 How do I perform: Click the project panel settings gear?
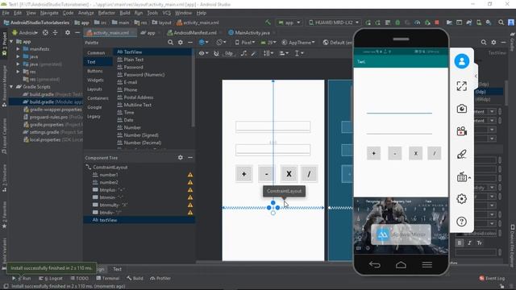(x=68, y=33)
